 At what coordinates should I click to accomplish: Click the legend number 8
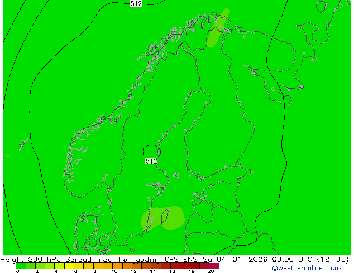pyautogui.click(x=95, y=271)
